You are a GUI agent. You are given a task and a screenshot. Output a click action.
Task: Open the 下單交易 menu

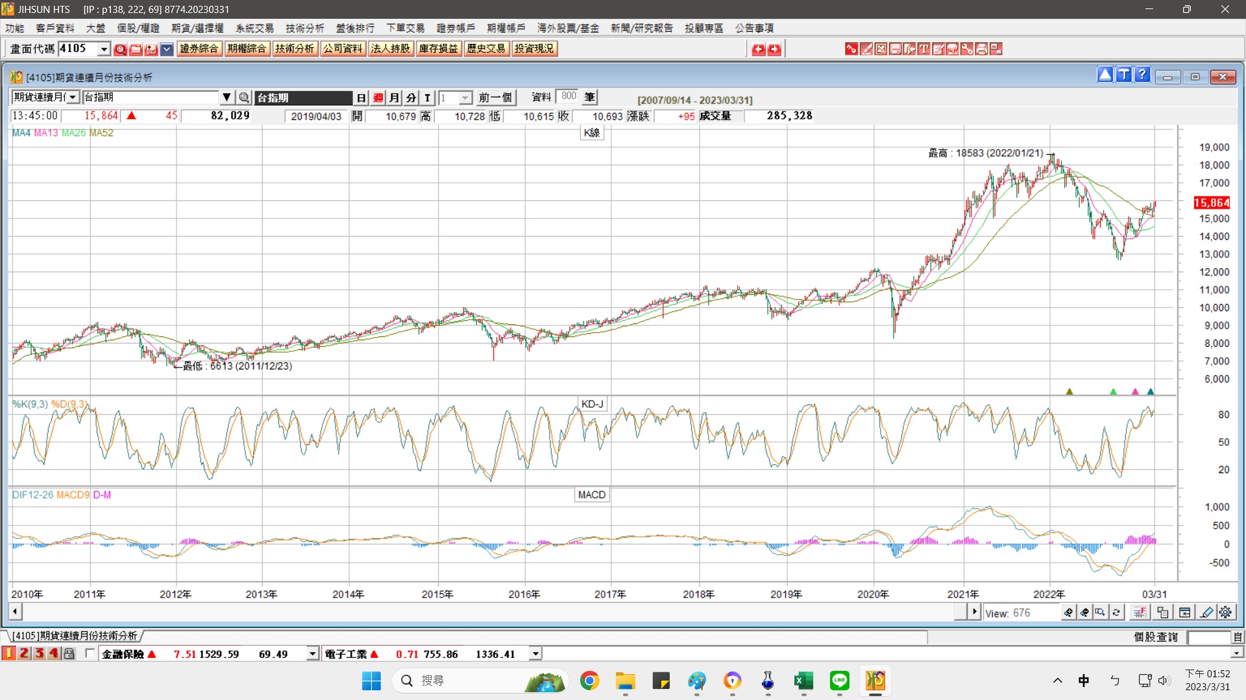click(405, 28)
